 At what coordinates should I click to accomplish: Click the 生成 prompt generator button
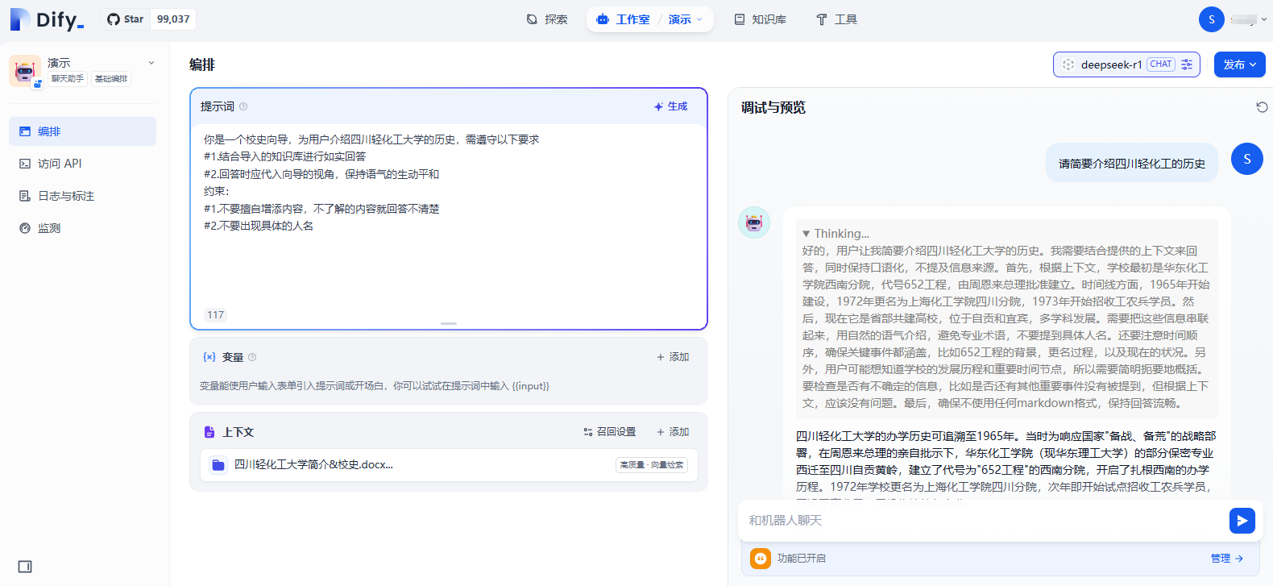(671, 106)
